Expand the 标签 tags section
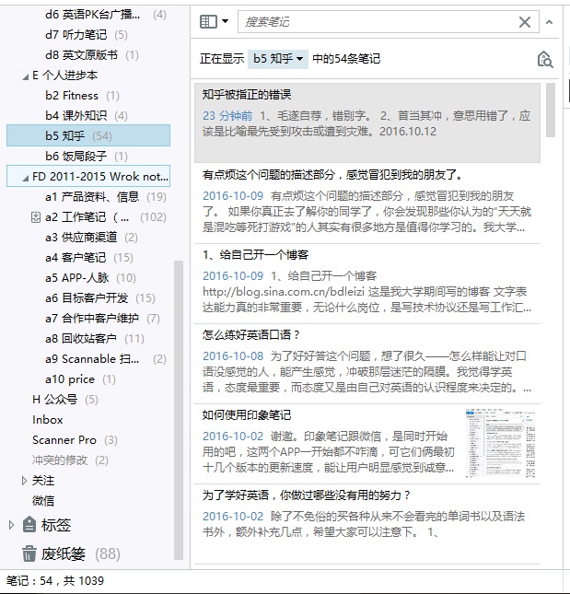The image size is (570, 594). click(x=11, y=525)
